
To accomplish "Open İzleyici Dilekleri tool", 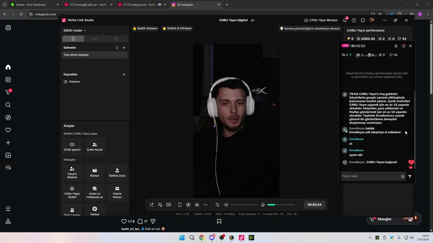I will tap(72, 173).
